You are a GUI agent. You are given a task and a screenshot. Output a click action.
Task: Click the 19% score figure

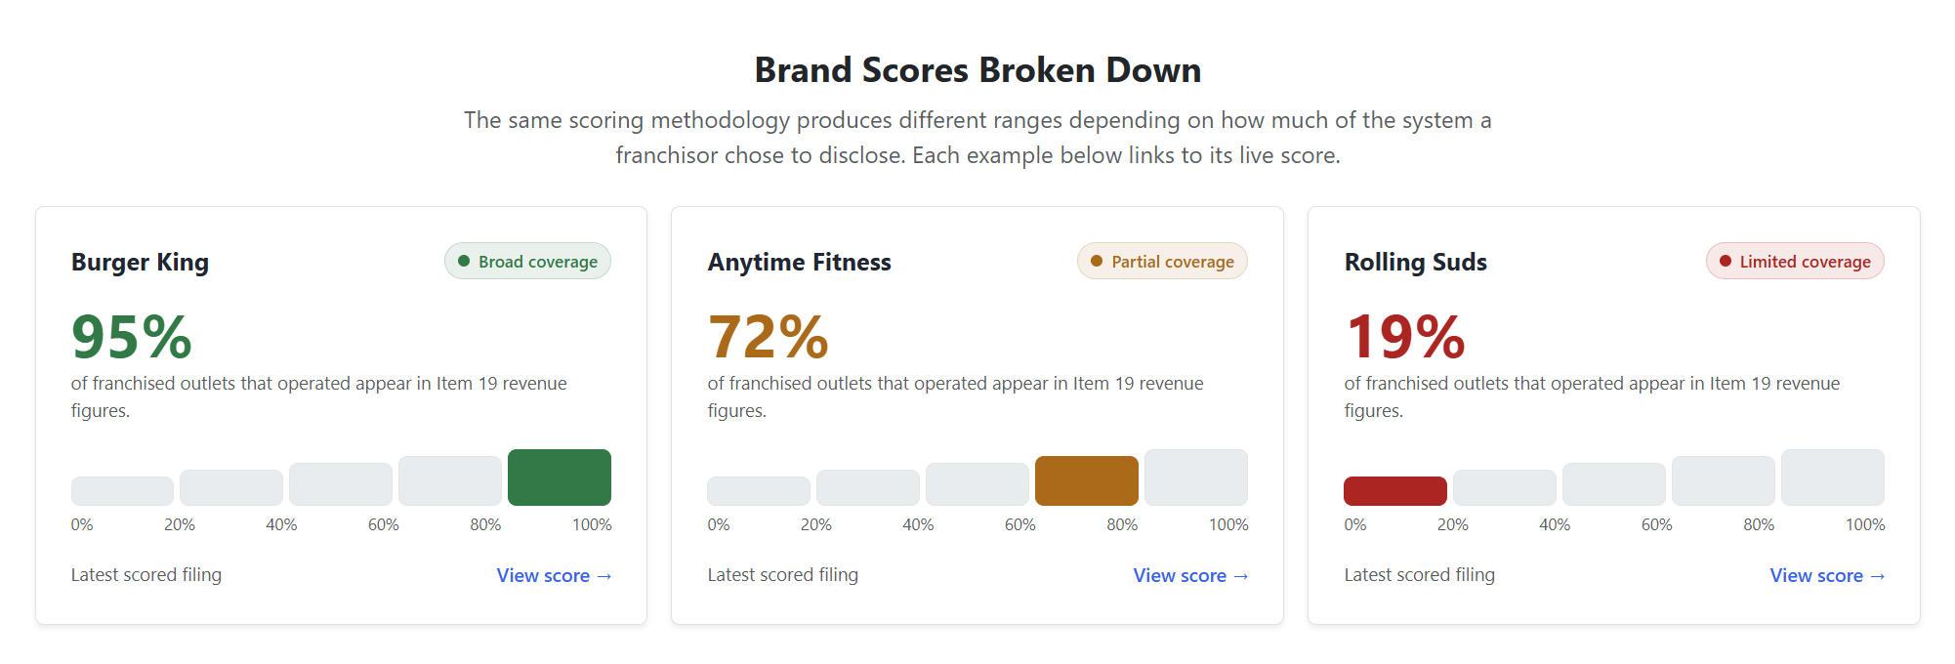tap(1405, 337)
